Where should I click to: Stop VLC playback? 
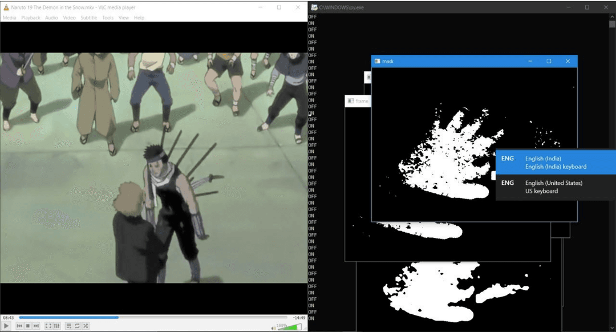click(28, 326)
